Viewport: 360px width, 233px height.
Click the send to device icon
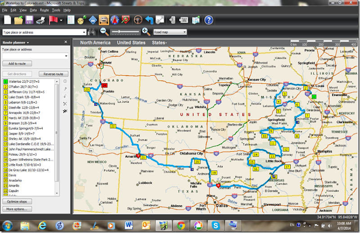pyautogui.click(x=184, y=20)
